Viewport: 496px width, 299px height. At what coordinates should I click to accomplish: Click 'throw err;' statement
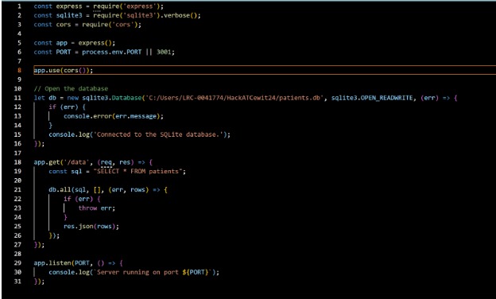pos(97,208)
